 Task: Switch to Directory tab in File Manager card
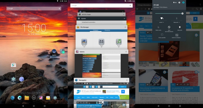107,30
